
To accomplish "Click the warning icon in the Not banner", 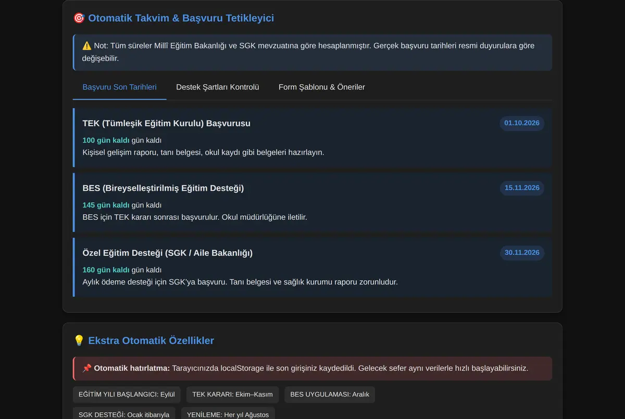I will (x=87, y=46).
